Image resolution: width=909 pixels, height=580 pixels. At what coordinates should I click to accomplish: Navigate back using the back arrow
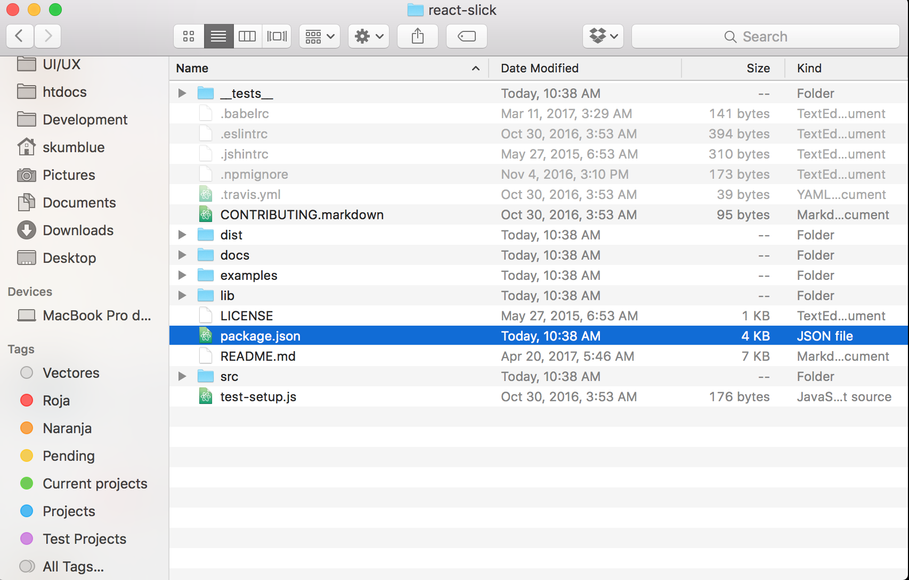click(x=20, y=36)
